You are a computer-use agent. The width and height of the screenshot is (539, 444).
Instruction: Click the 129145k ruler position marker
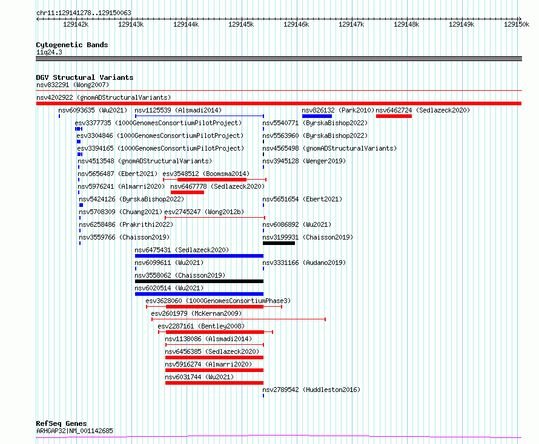click(x=241, y=24)
